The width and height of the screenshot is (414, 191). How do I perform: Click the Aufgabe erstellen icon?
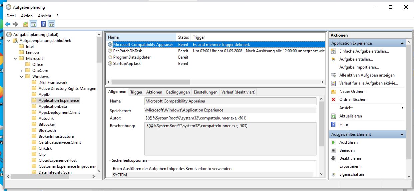tap(333, 59)
